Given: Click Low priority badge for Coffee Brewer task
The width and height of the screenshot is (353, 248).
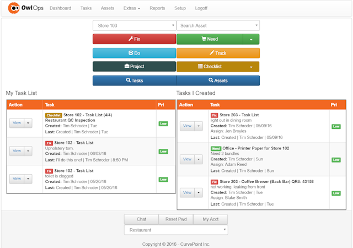Looking at the screenshot, I should [336, 193].
